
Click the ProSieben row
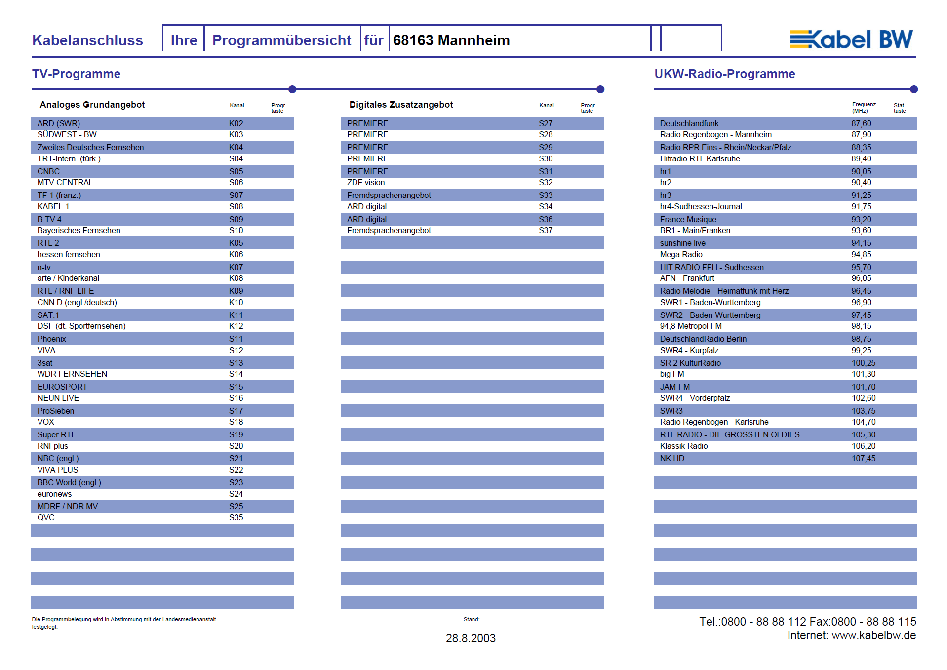tap(162, 411)
